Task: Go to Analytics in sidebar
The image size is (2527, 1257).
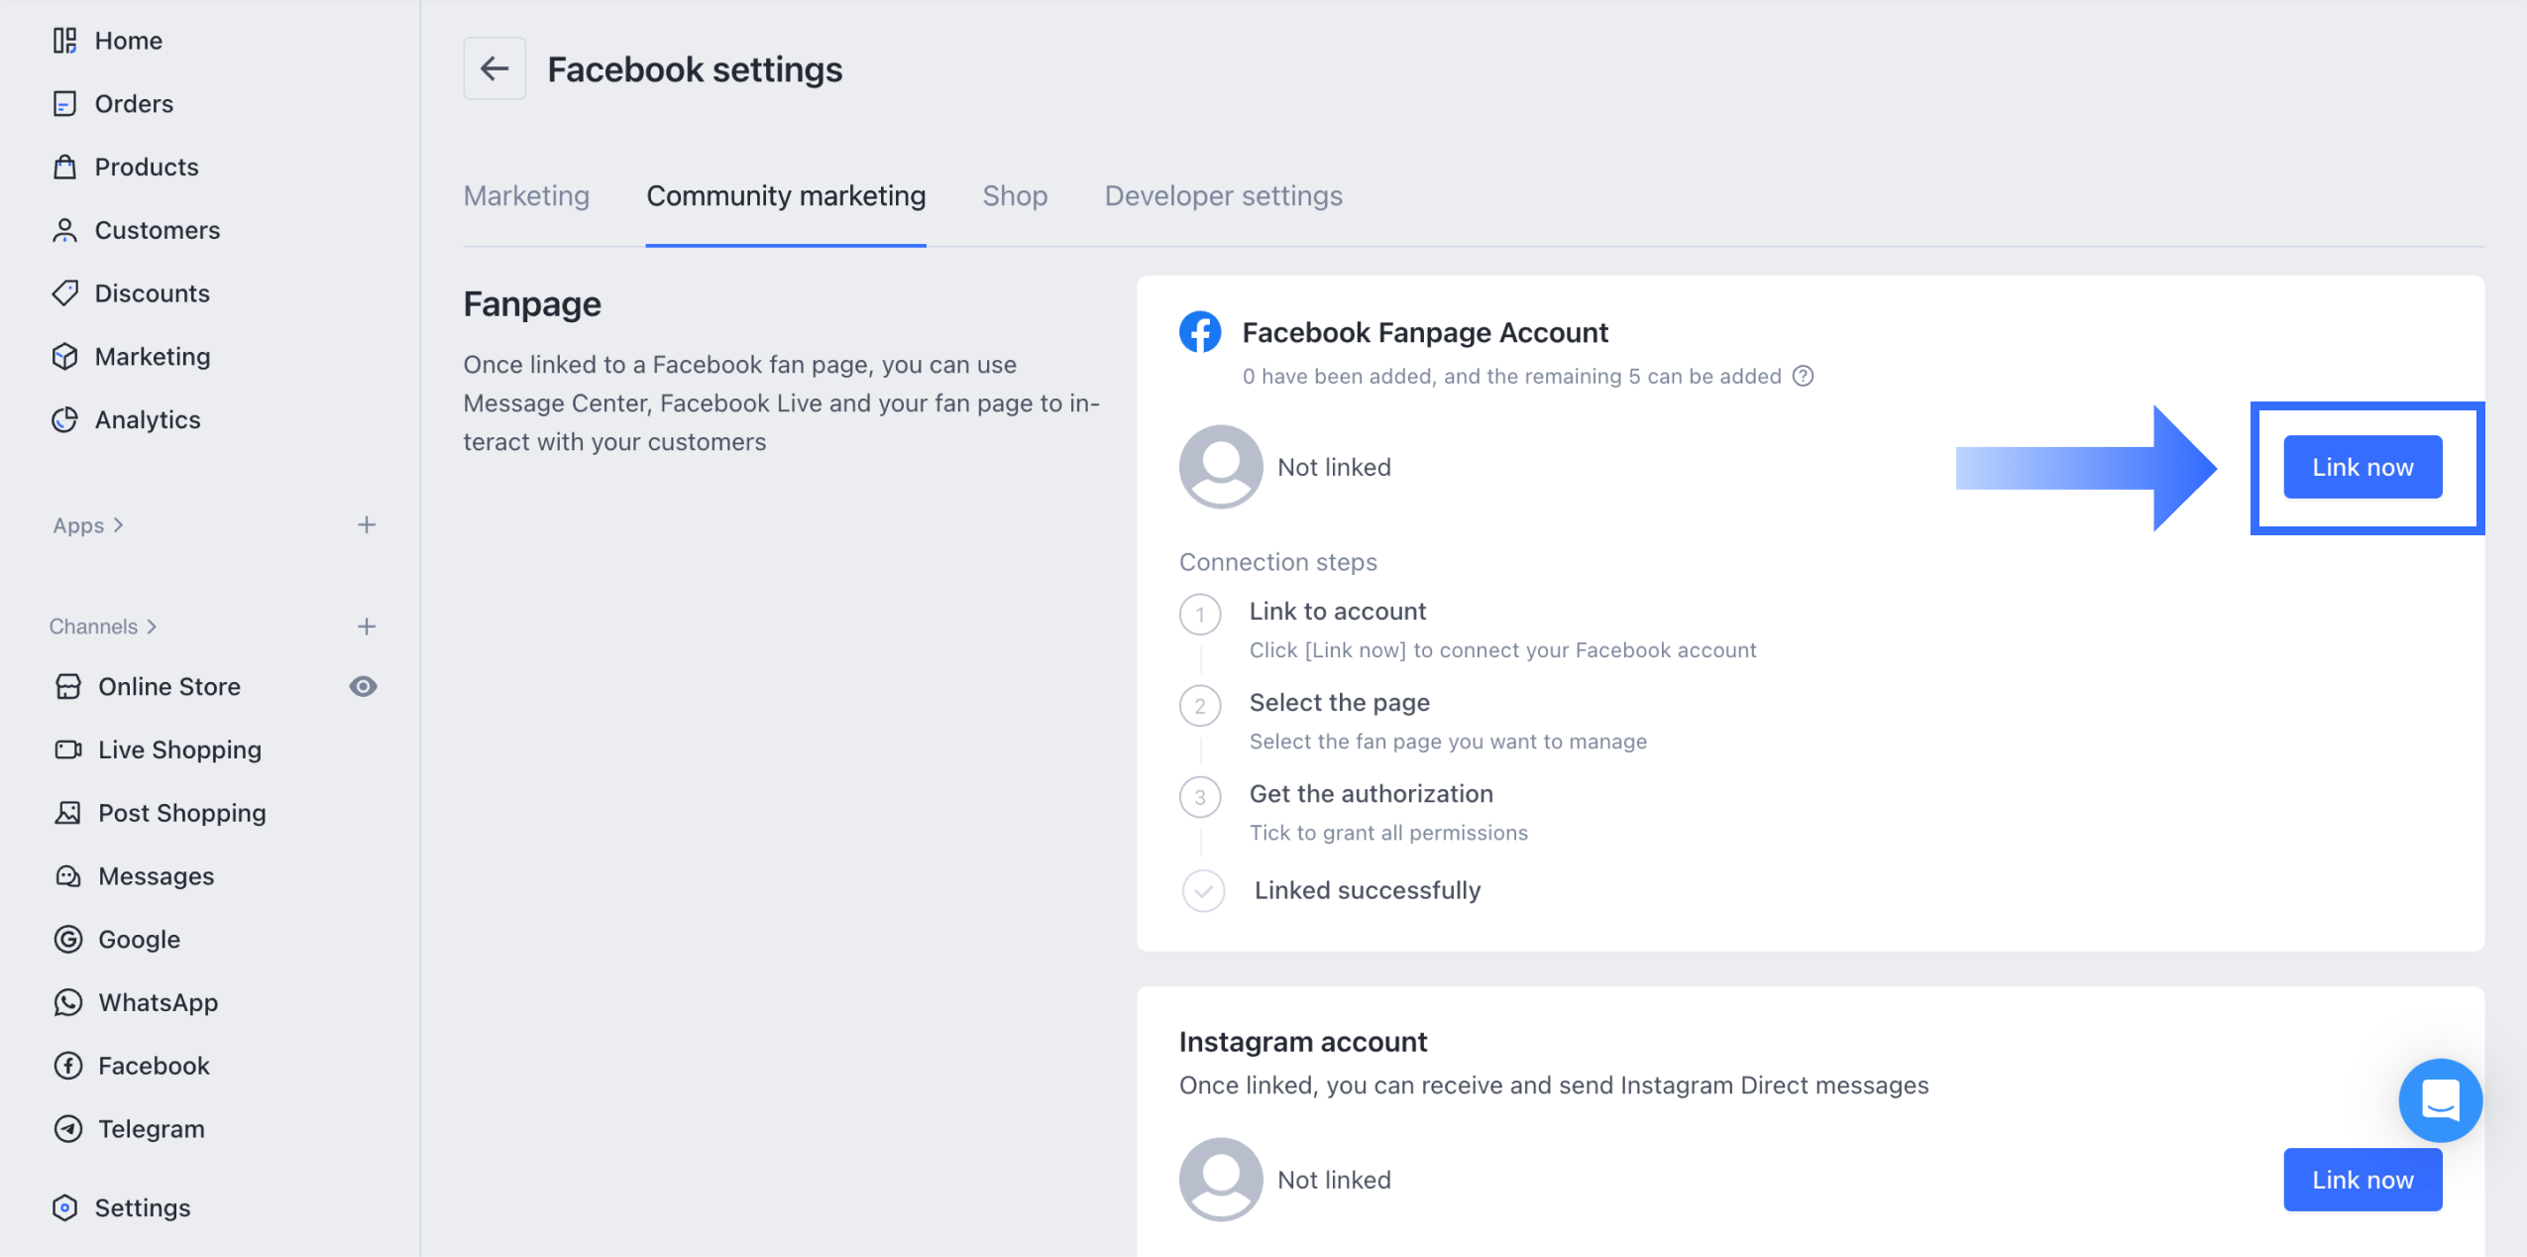Action: pyautogui.click(x=147, y=419)
